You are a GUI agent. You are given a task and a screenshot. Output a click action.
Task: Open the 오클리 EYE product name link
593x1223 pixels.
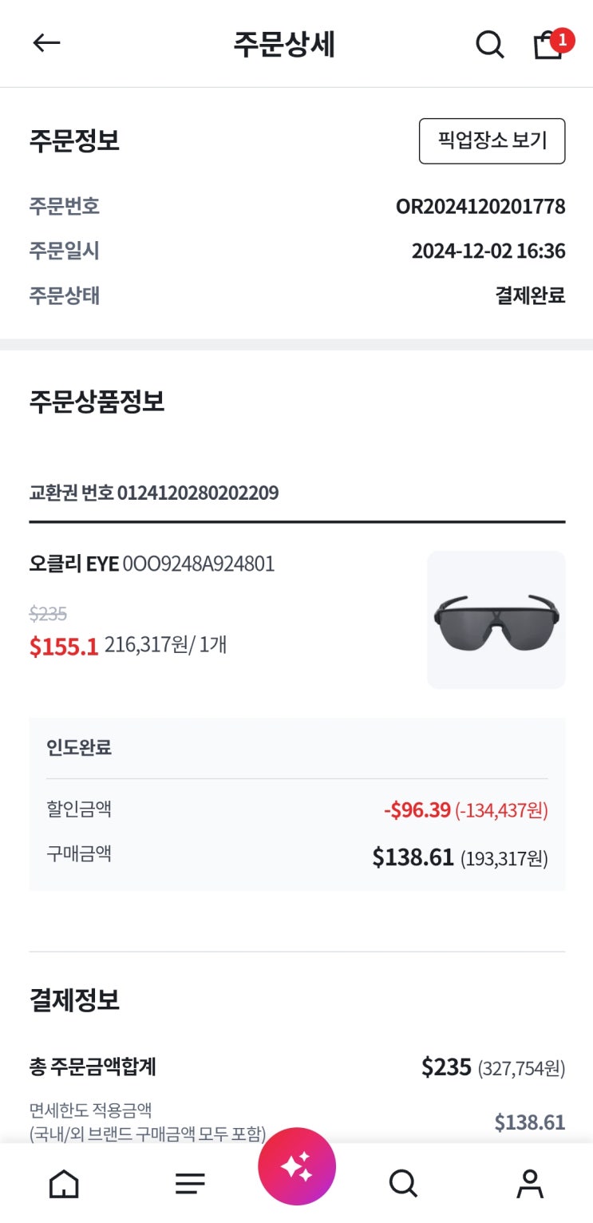click(x=152, y=564)
